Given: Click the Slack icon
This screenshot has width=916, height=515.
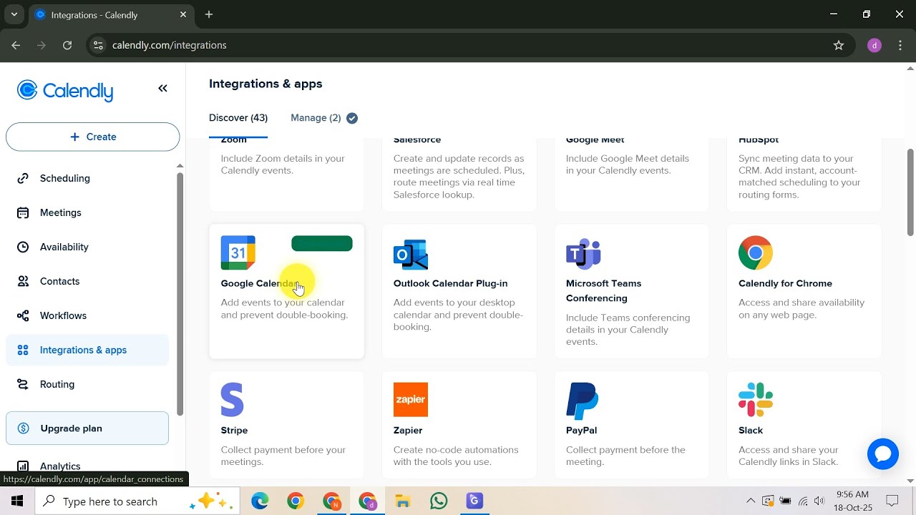Looking at the screenshot, I should [756, 400].
